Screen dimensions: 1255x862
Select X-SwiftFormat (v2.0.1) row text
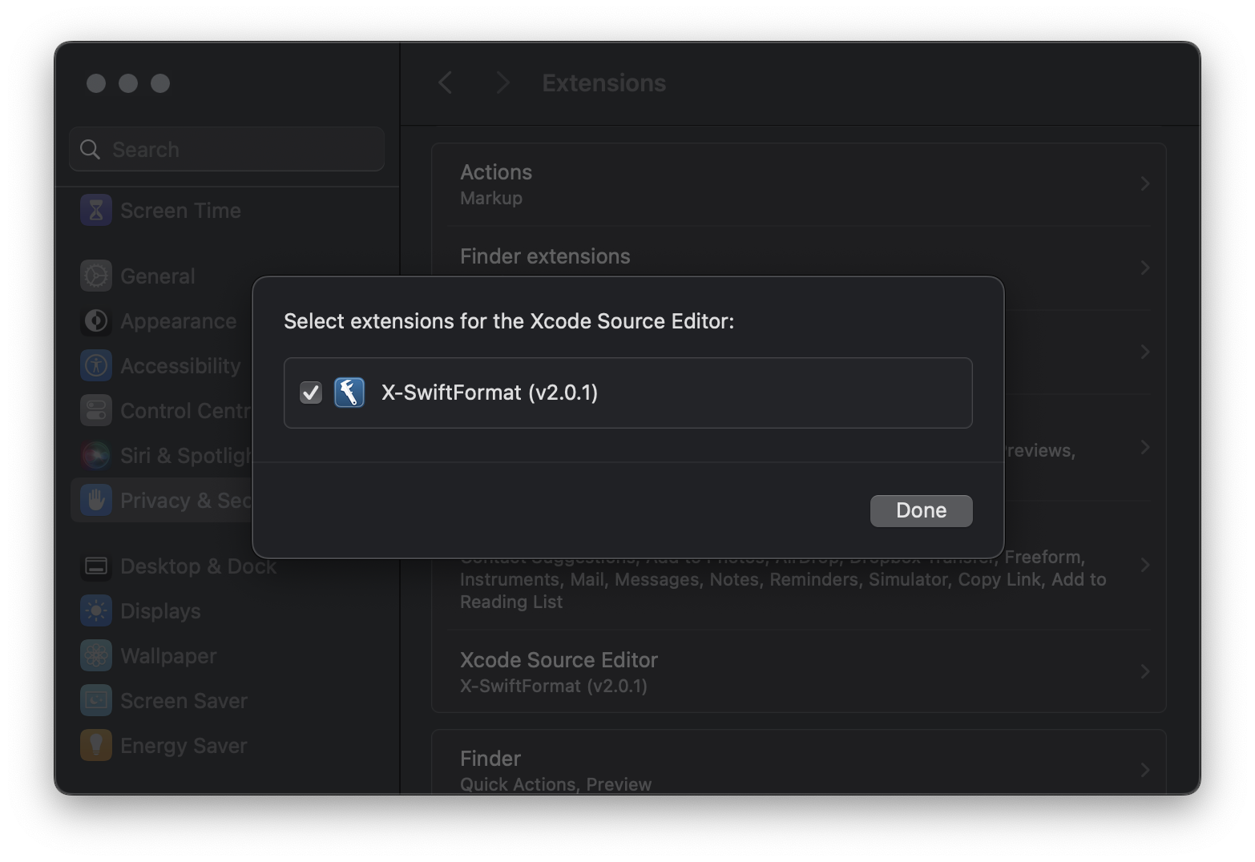click(489, 393)
